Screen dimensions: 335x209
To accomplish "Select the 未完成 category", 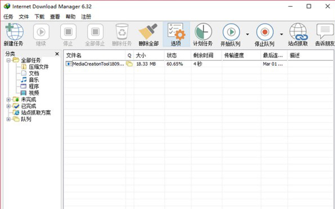I will [x=29, y=100].
